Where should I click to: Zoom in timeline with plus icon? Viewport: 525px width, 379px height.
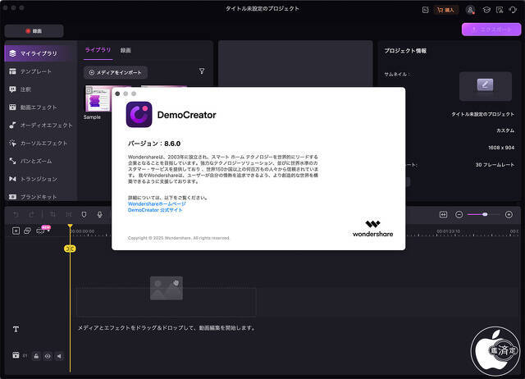click(509, 215)
